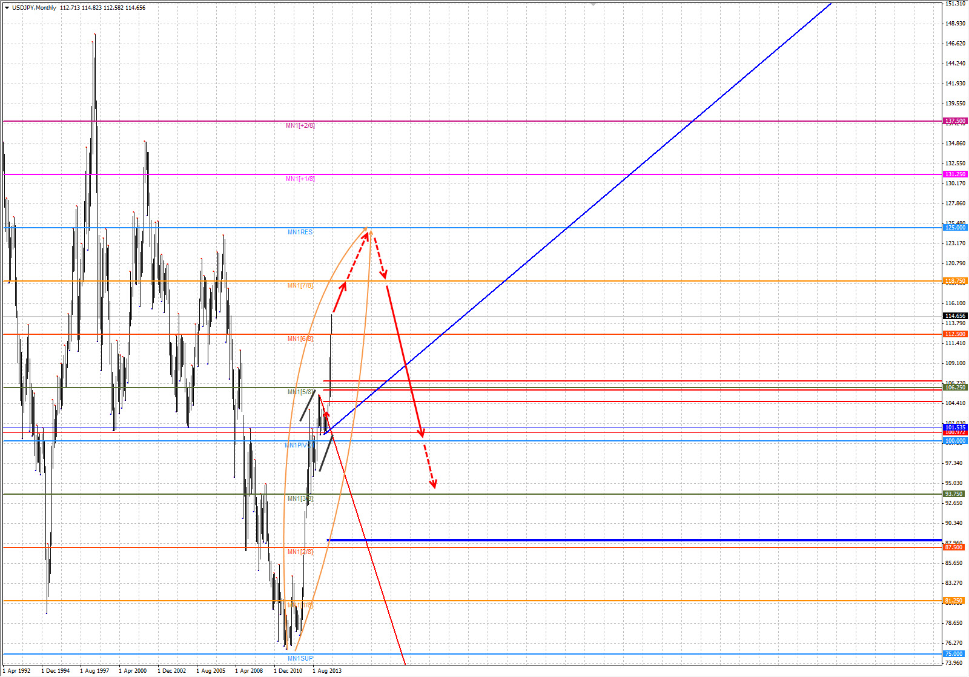Select the MN1[+1/8] level label

coord(300,179)
